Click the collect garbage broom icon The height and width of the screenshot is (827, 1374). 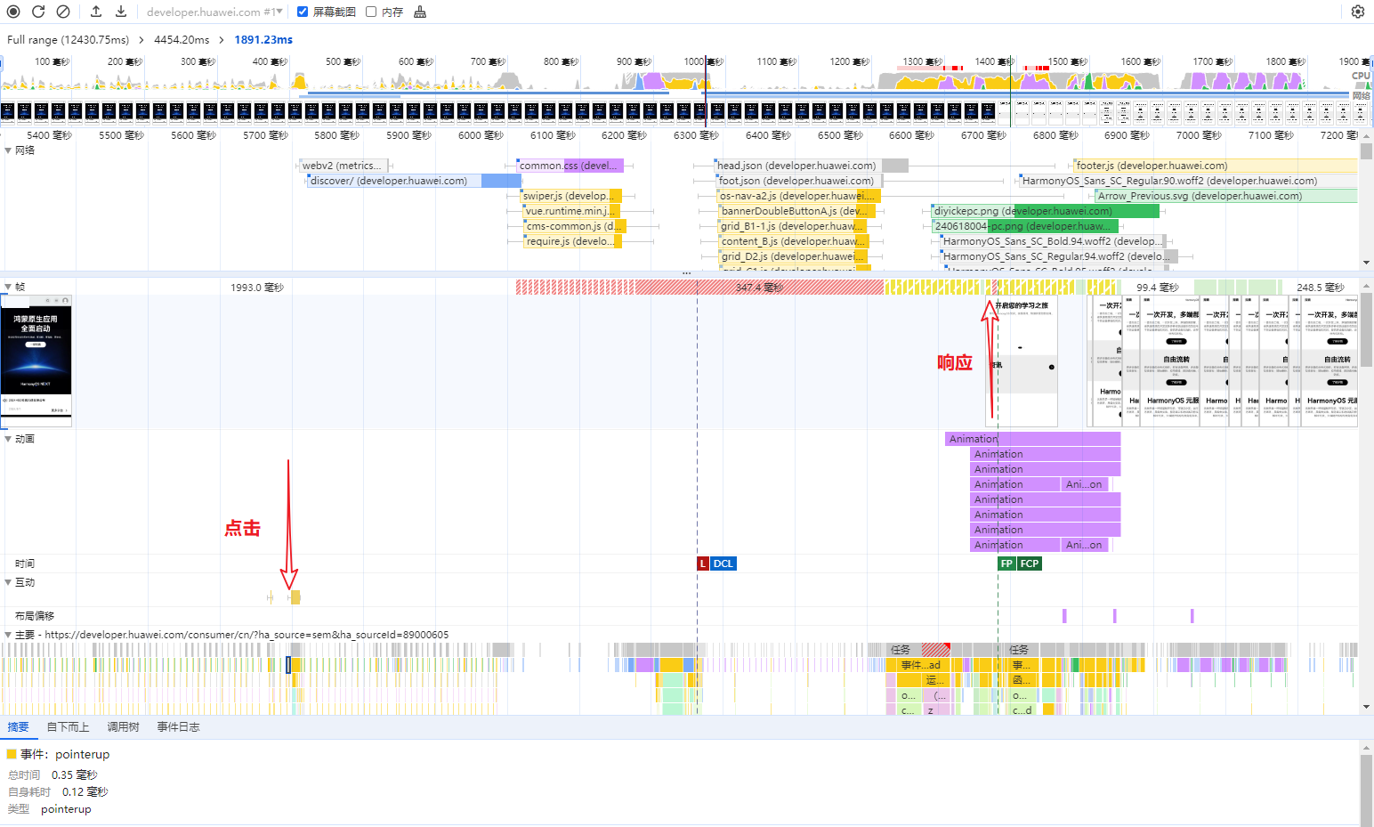[420, 12]
